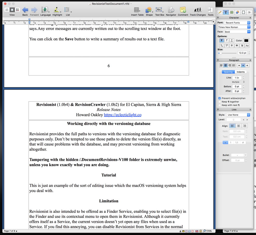The image size is (256, 235).
Task: Enable Track Changes from the toolbar
Action: tap(198, 10)
